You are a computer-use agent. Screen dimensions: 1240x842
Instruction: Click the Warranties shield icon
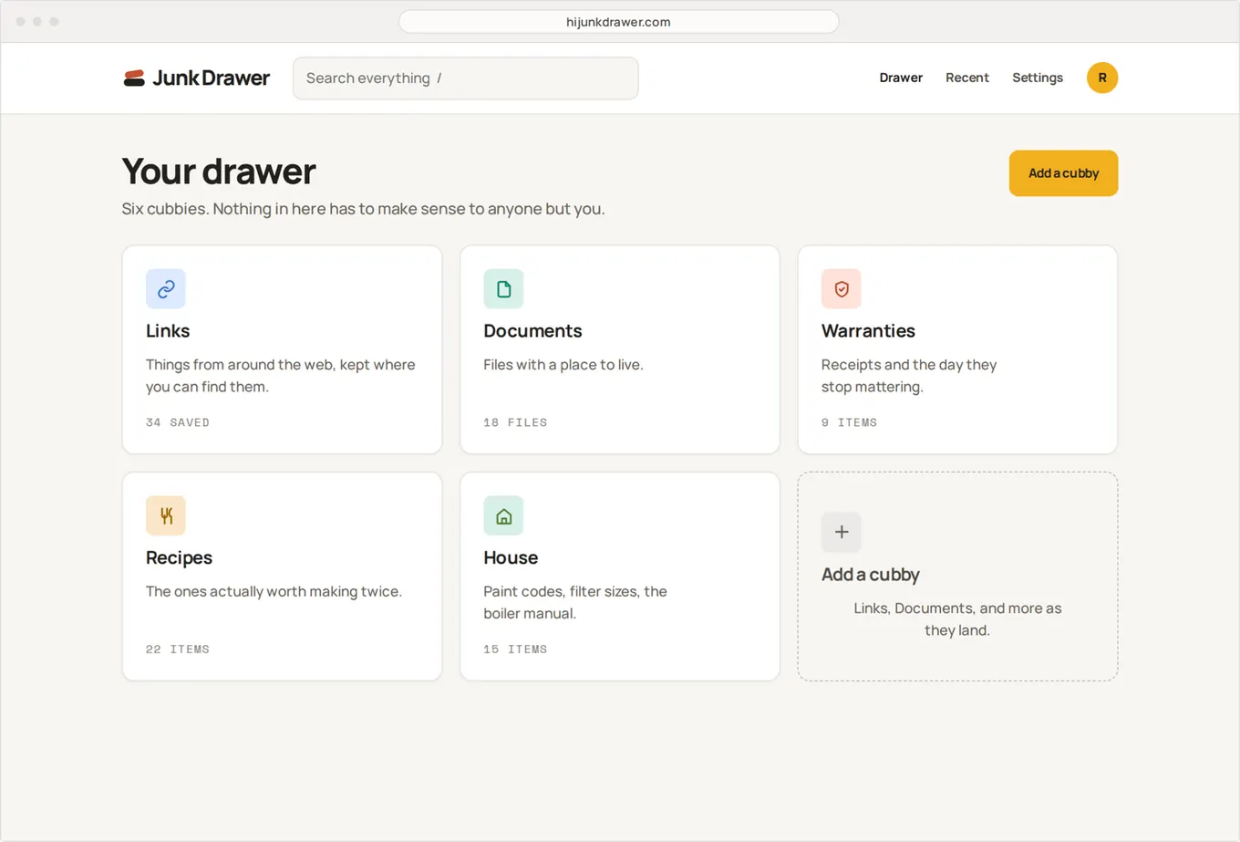(841, 289)
